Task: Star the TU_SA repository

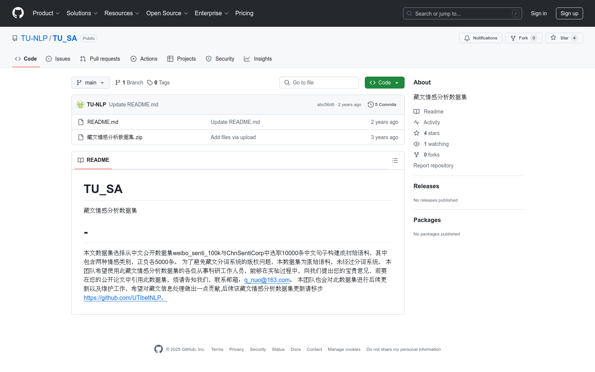Action: pos(564,38)
